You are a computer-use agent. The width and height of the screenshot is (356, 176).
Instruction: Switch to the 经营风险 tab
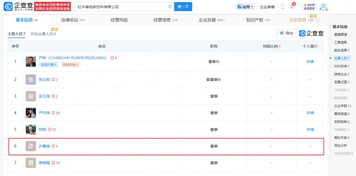point(119,20)
